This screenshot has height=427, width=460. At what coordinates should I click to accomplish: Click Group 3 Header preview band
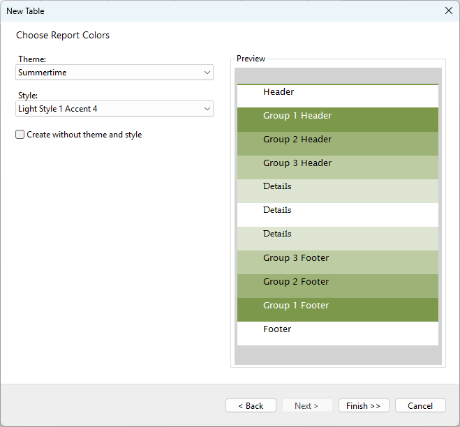(x=338, y=167)
